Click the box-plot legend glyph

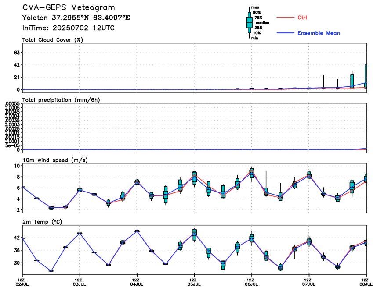point(249,23)
